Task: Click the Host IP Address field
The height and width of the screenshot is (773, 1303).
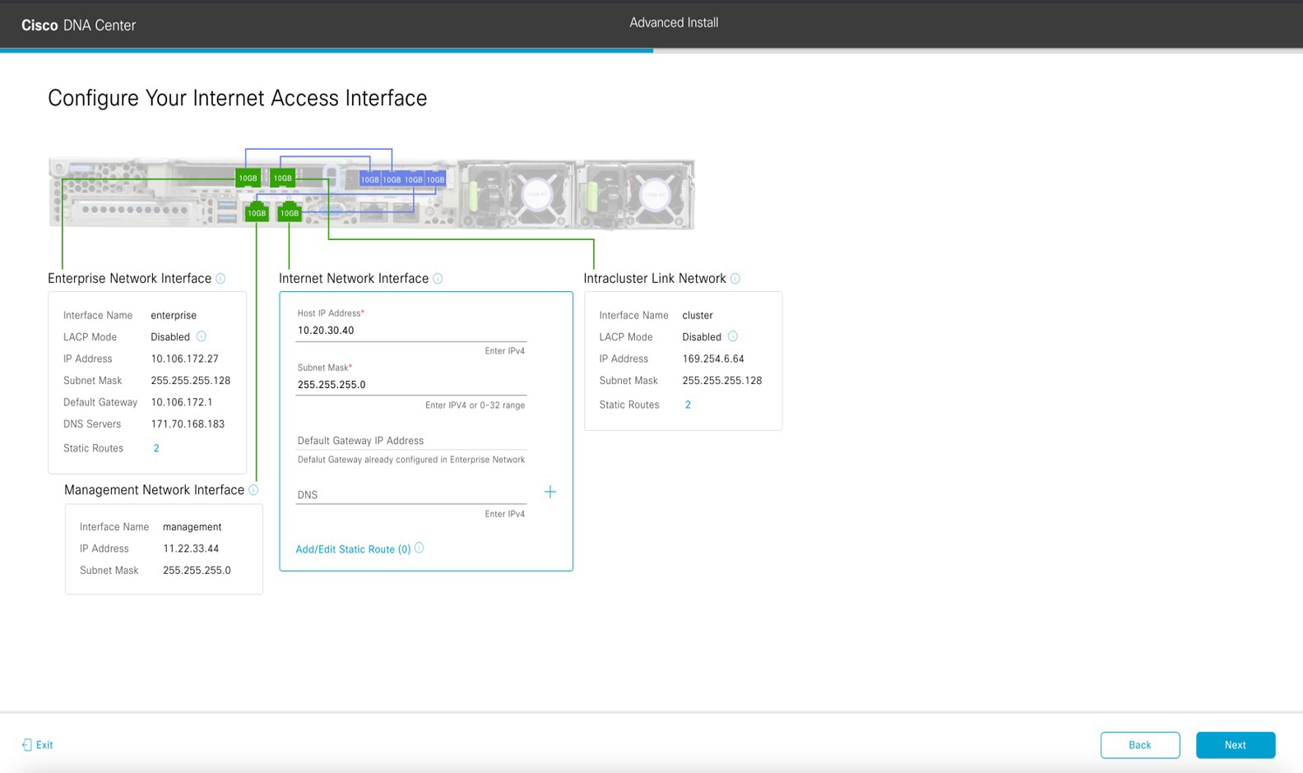Action: 410,331
